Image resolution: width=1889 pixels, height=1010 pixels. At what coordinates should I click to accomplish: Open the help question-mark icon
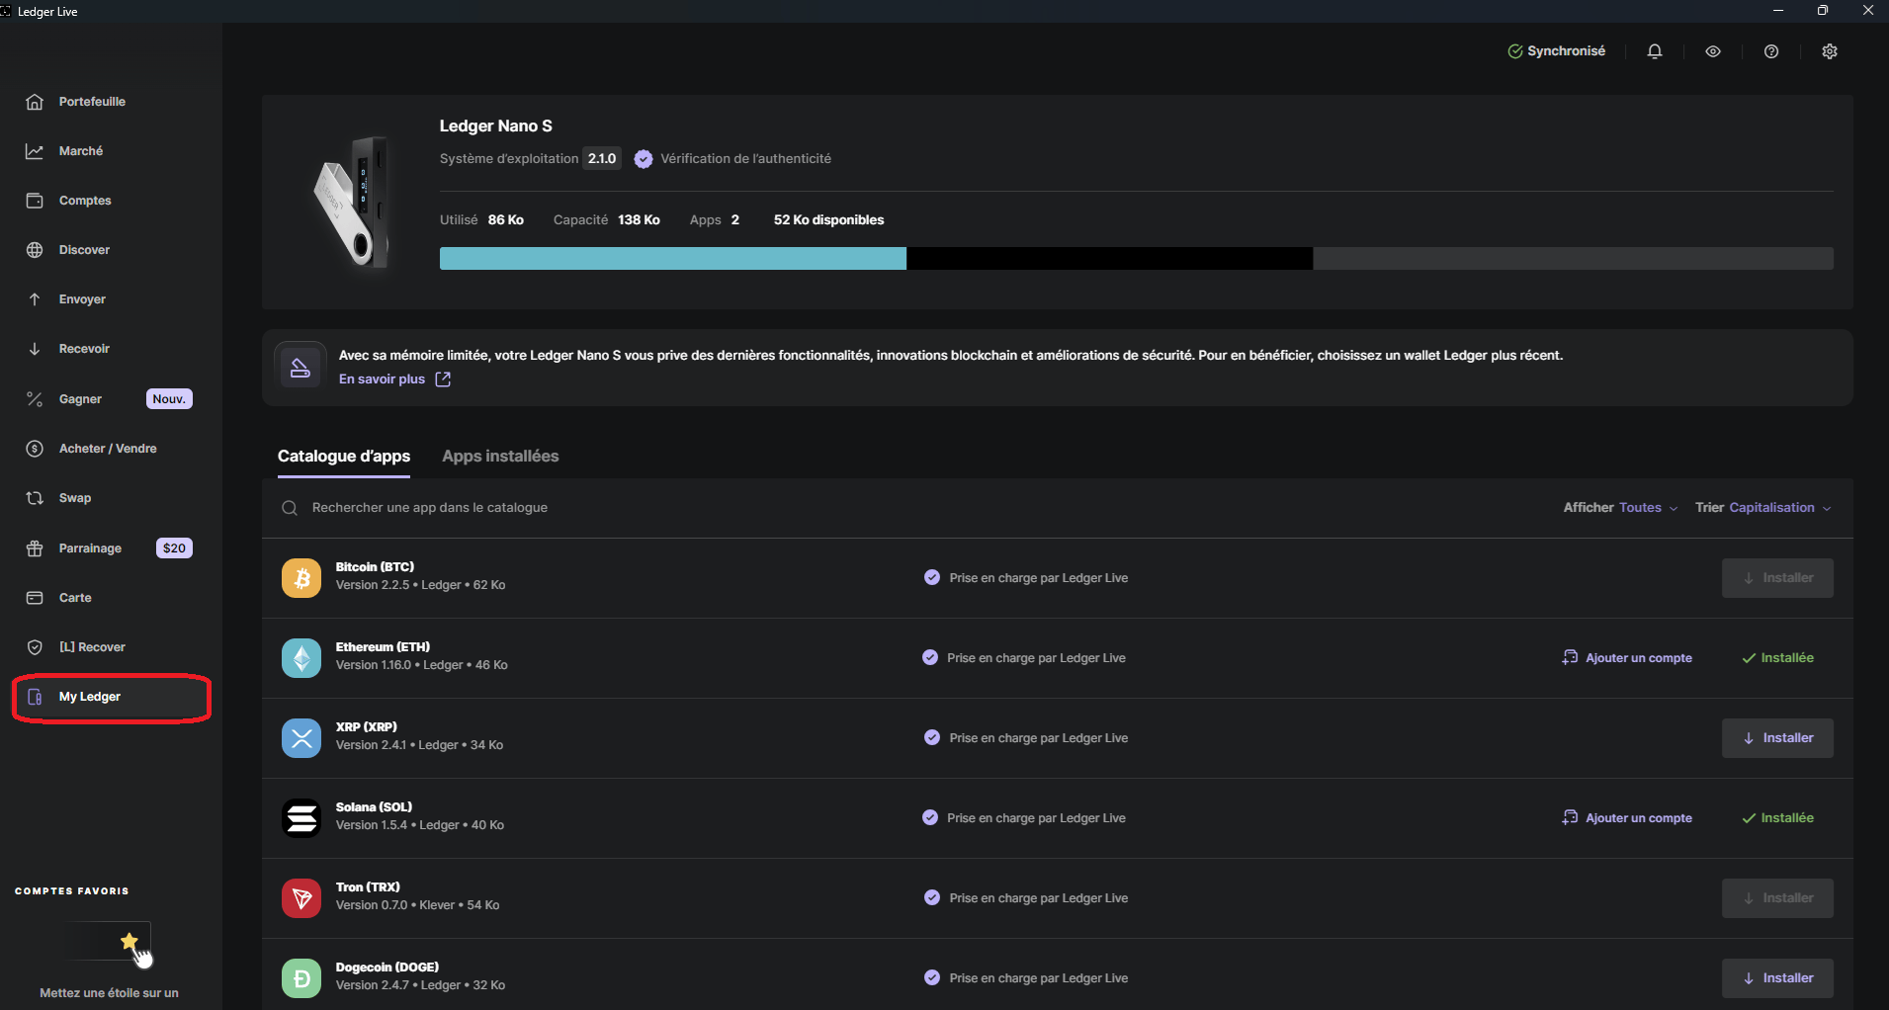(x=1771, y=51)
